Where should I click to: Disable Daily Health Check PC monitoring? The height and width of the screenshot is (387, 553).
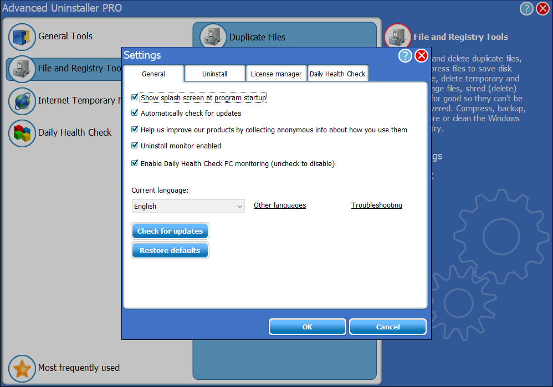(134, 163)
